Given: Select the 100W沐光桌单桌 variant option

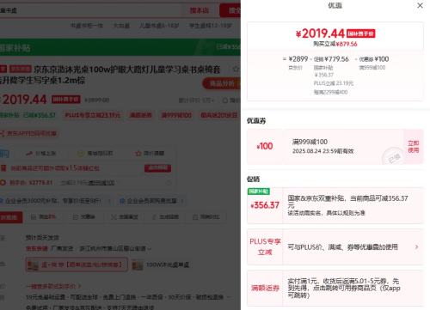Looking at the screenshot, I should (x=161, y=264).
